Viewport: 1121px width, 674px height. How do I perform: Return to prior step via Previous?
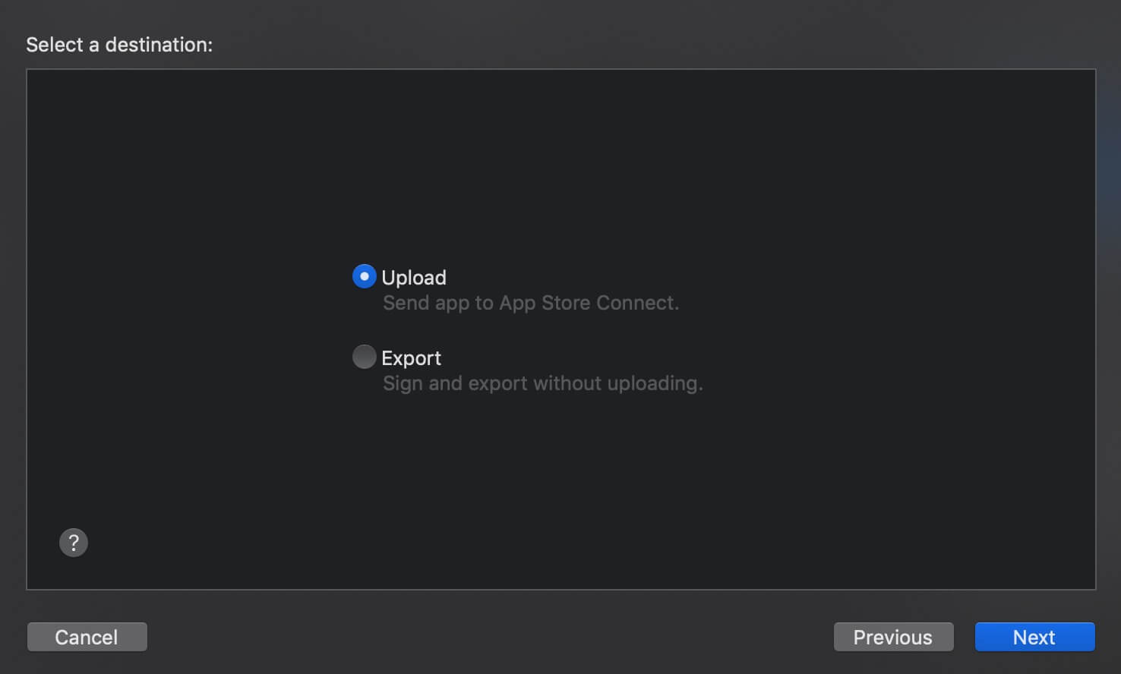click(893, 637)
